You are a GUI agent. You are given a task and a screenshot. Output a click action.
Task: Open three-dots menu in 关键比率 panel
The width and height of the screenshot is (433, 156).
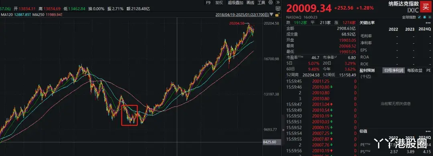pos(428,22)
